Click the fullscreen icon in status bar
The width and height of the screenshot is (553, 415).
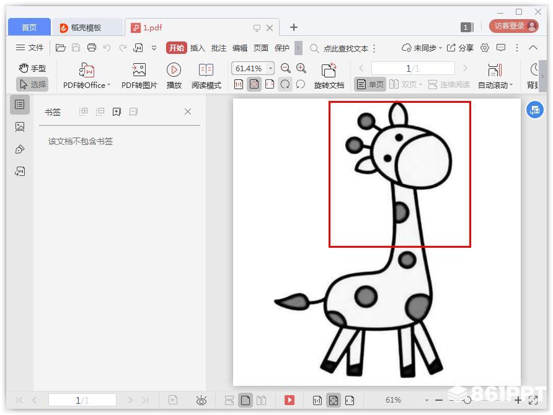533,400
